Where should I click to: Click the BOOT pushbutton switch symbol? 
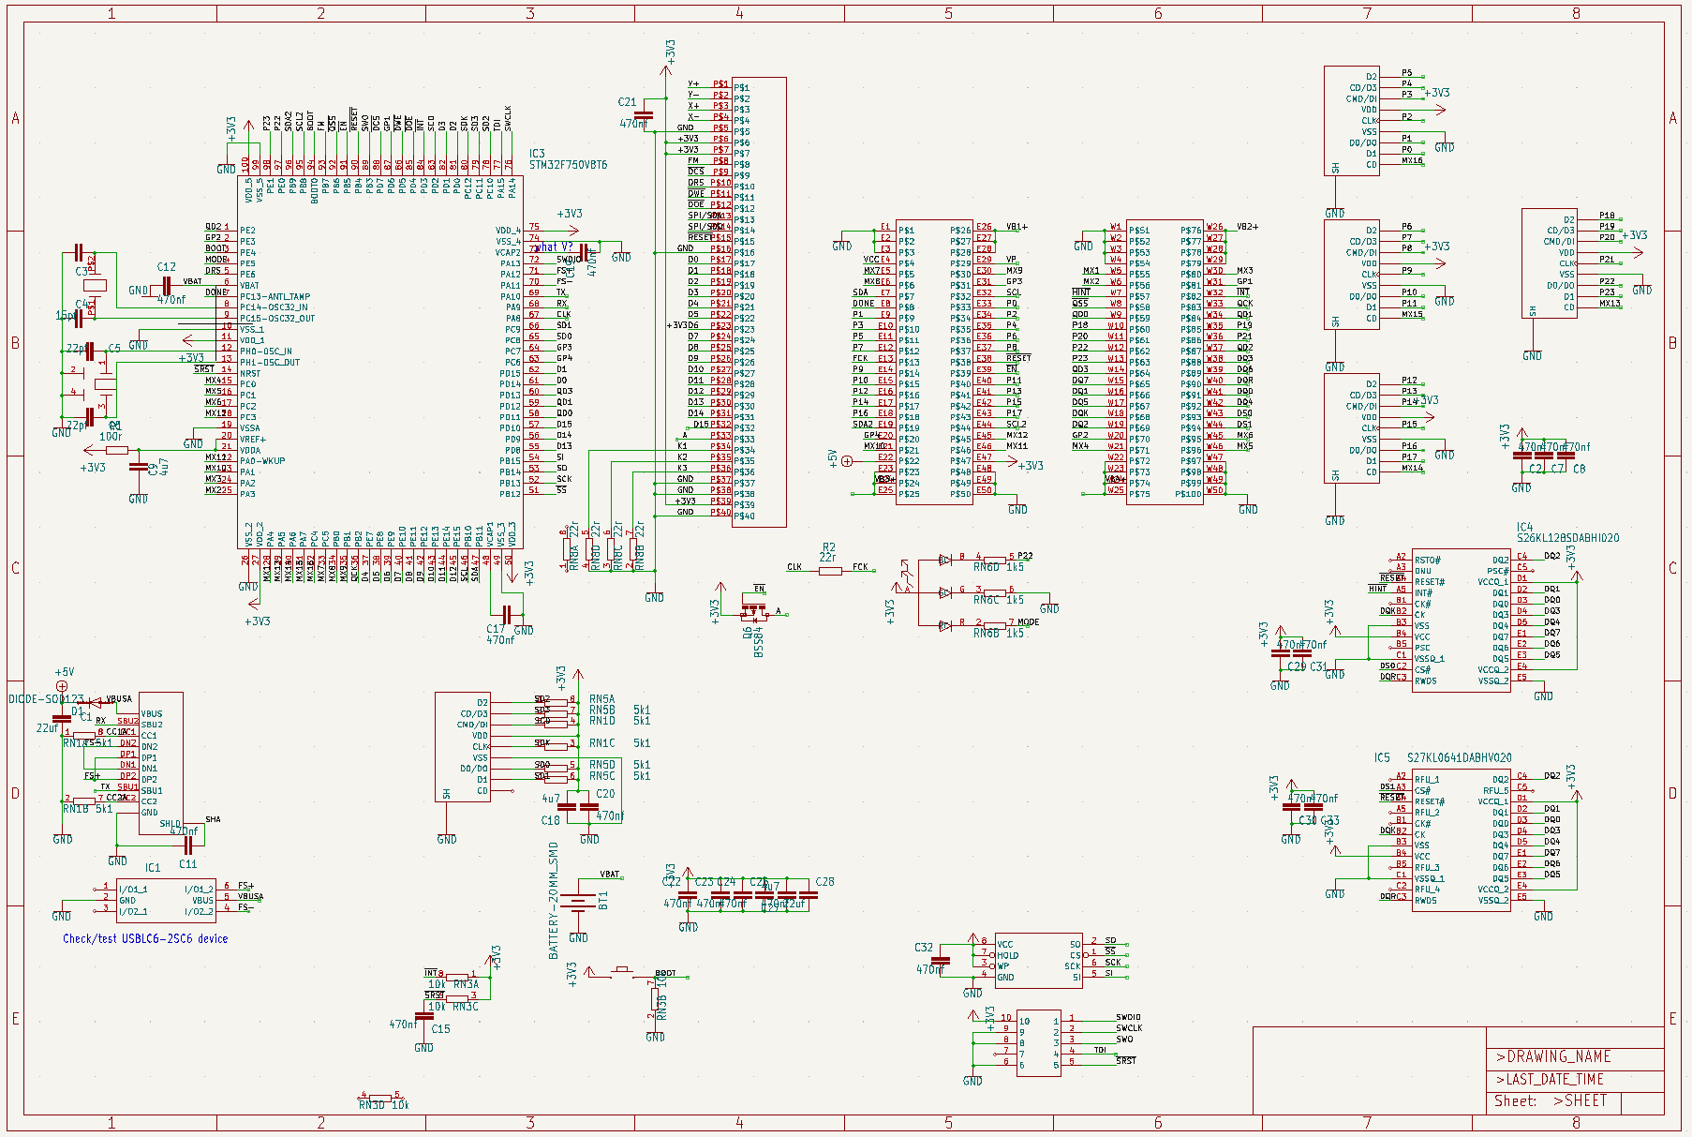coord(621,971)
